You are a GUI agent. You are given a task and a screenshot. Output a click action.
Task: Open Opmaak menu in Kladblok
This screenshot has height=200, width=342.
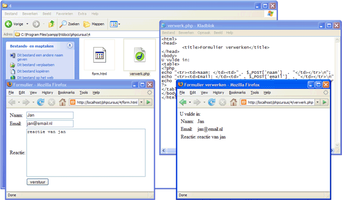[204, 33]
